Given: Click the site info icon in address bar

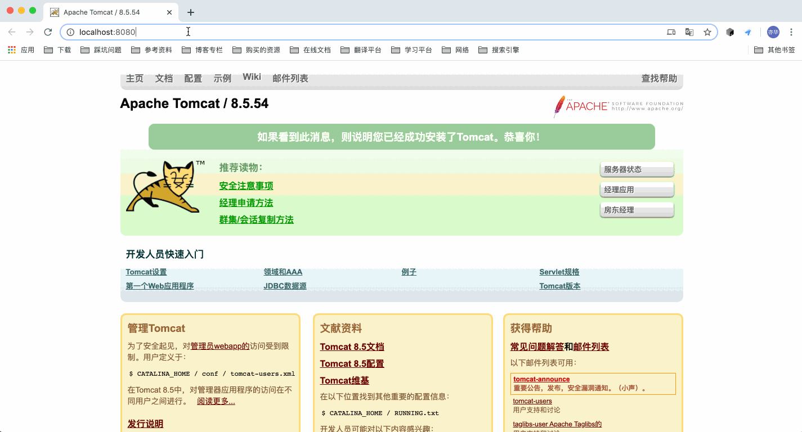Looking at the screenshot, I should 70,32.
